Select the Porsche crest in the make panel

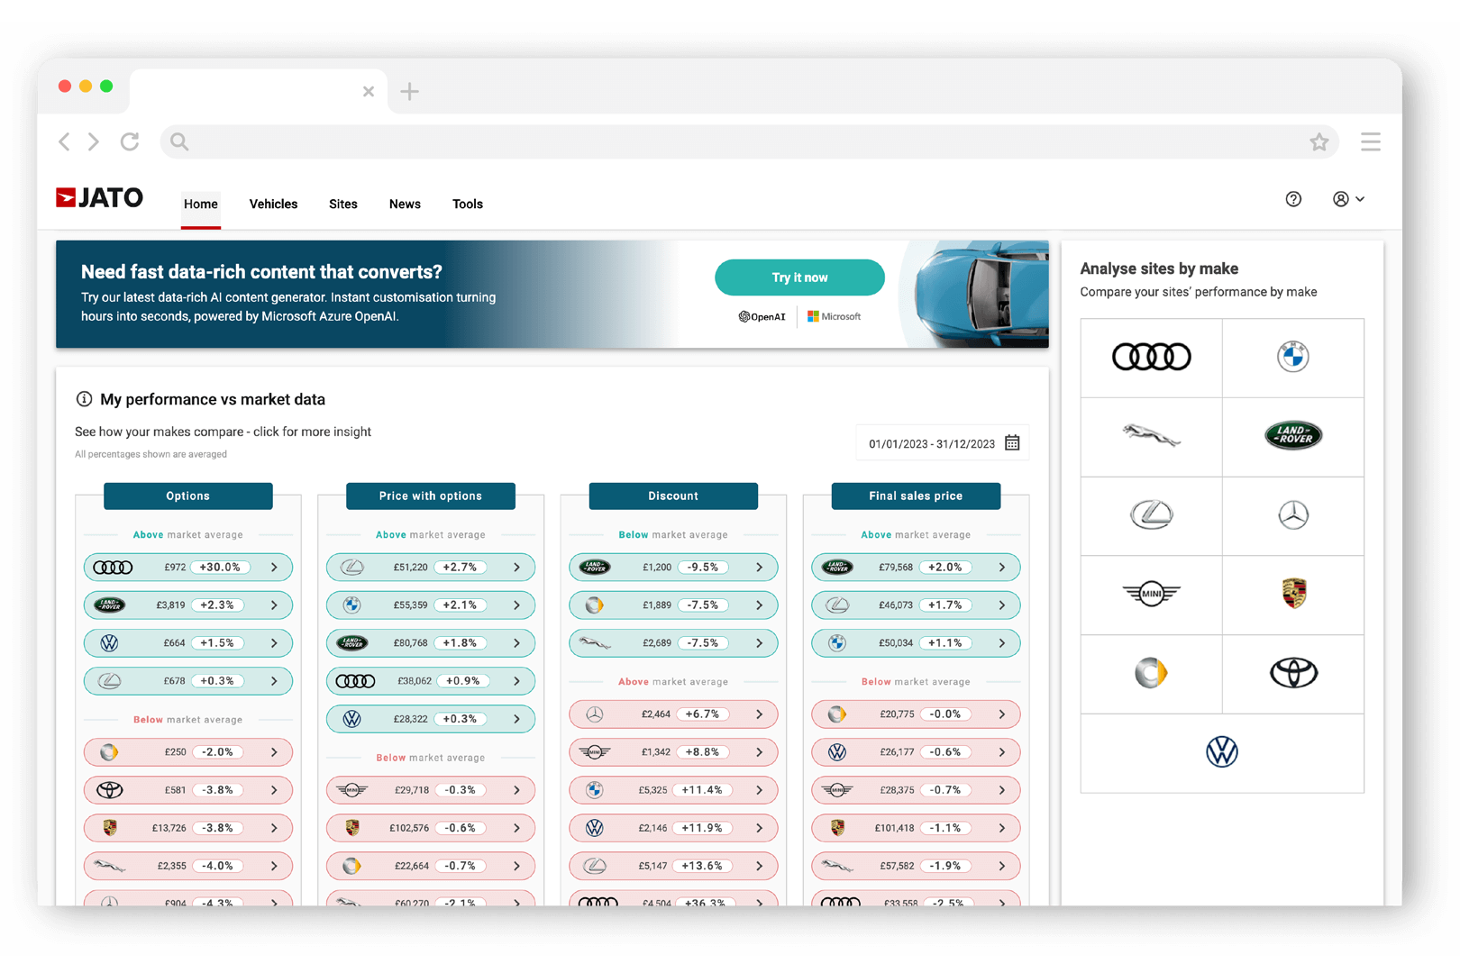[x=1293, y=595]
